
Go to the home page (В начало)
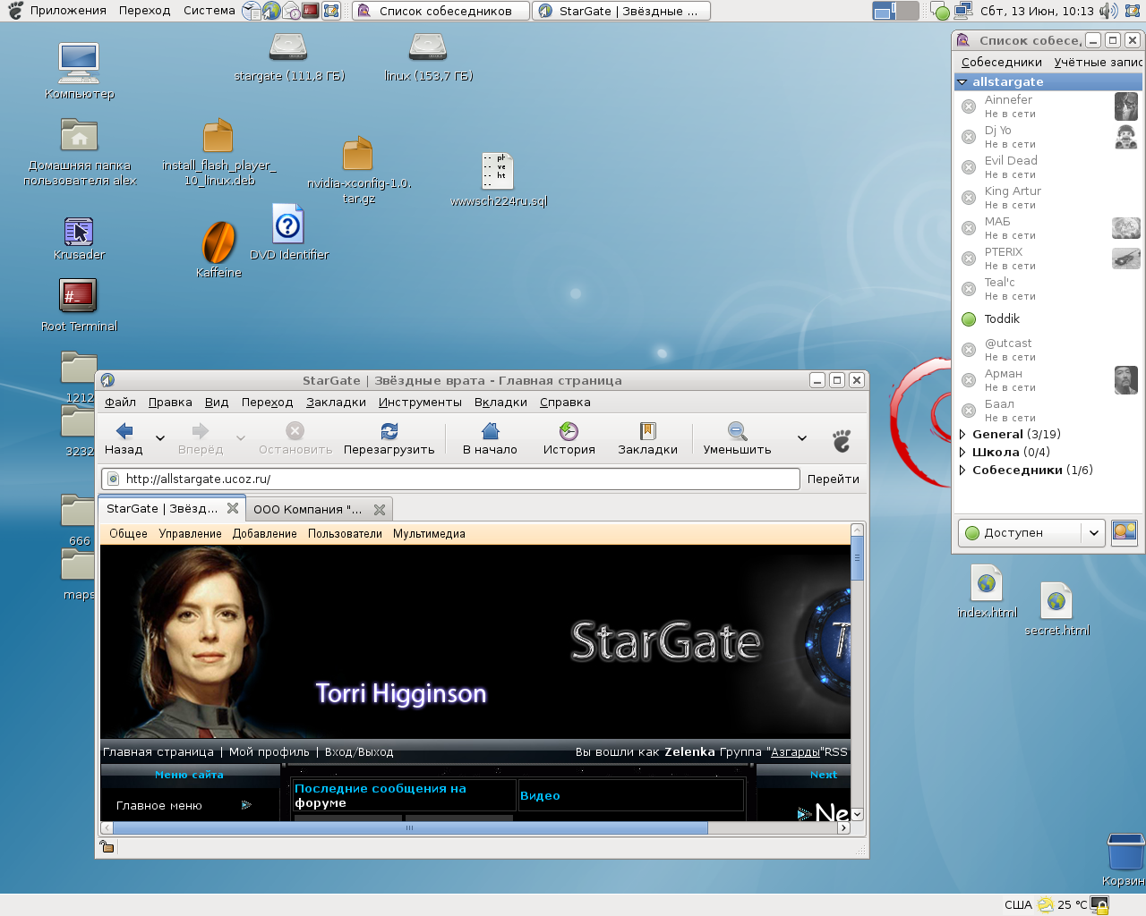pos(490,431)
